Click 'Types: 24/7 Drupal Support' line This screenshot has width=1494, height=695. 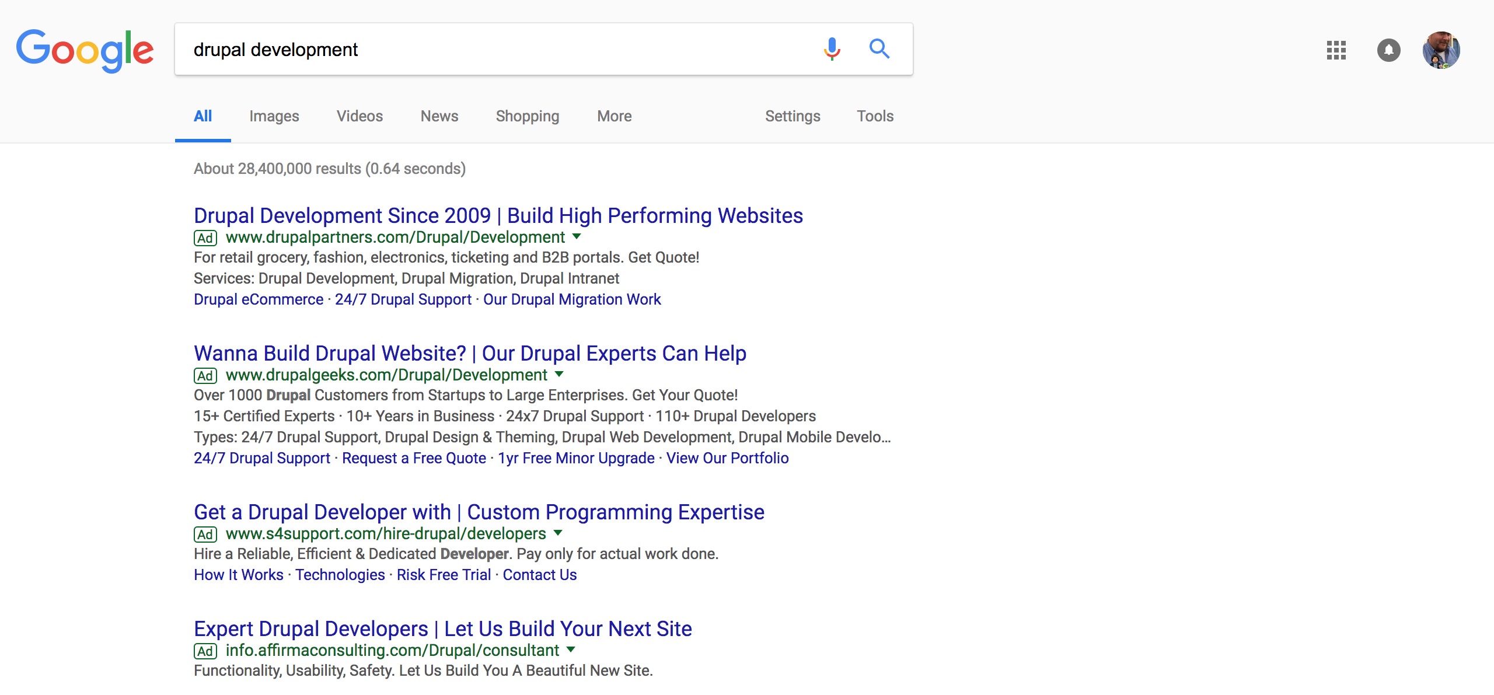542,437
